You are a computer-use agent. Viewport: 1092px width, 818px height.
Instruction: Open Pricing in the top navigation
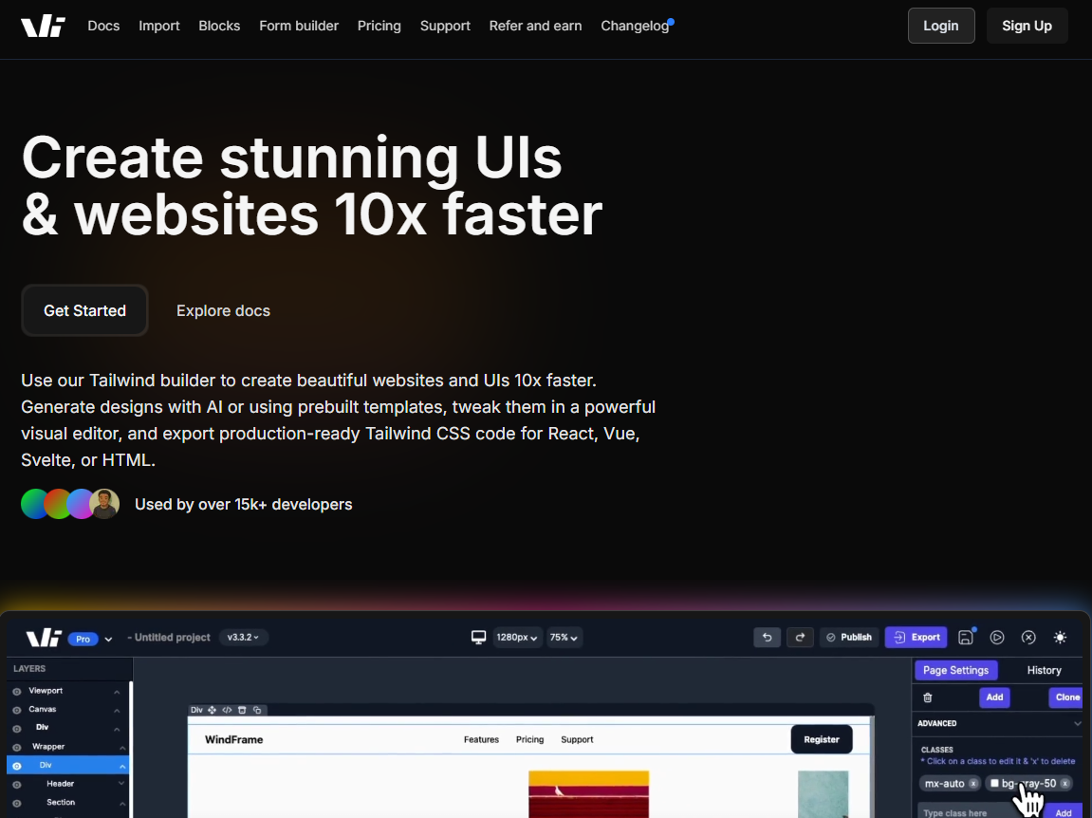pos(379,26)
